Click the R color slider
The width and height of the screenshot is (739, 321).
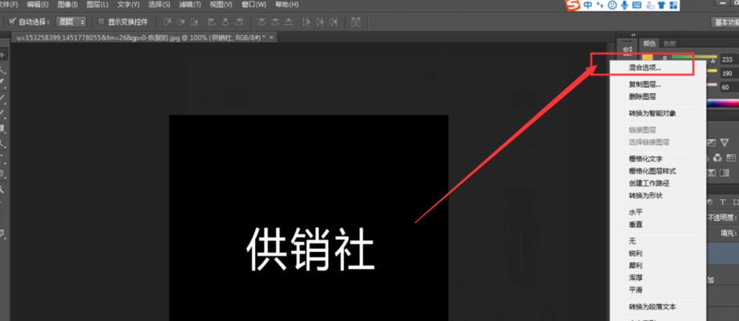[694, 59]
